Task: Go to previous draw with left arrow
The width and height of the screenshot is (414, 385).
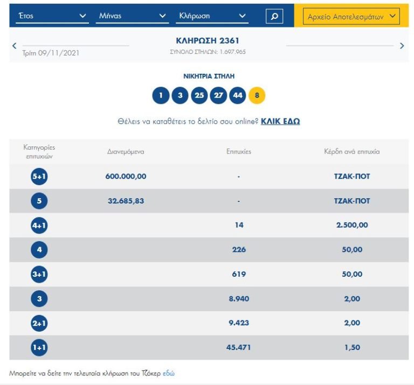Action: pos(15,46)
